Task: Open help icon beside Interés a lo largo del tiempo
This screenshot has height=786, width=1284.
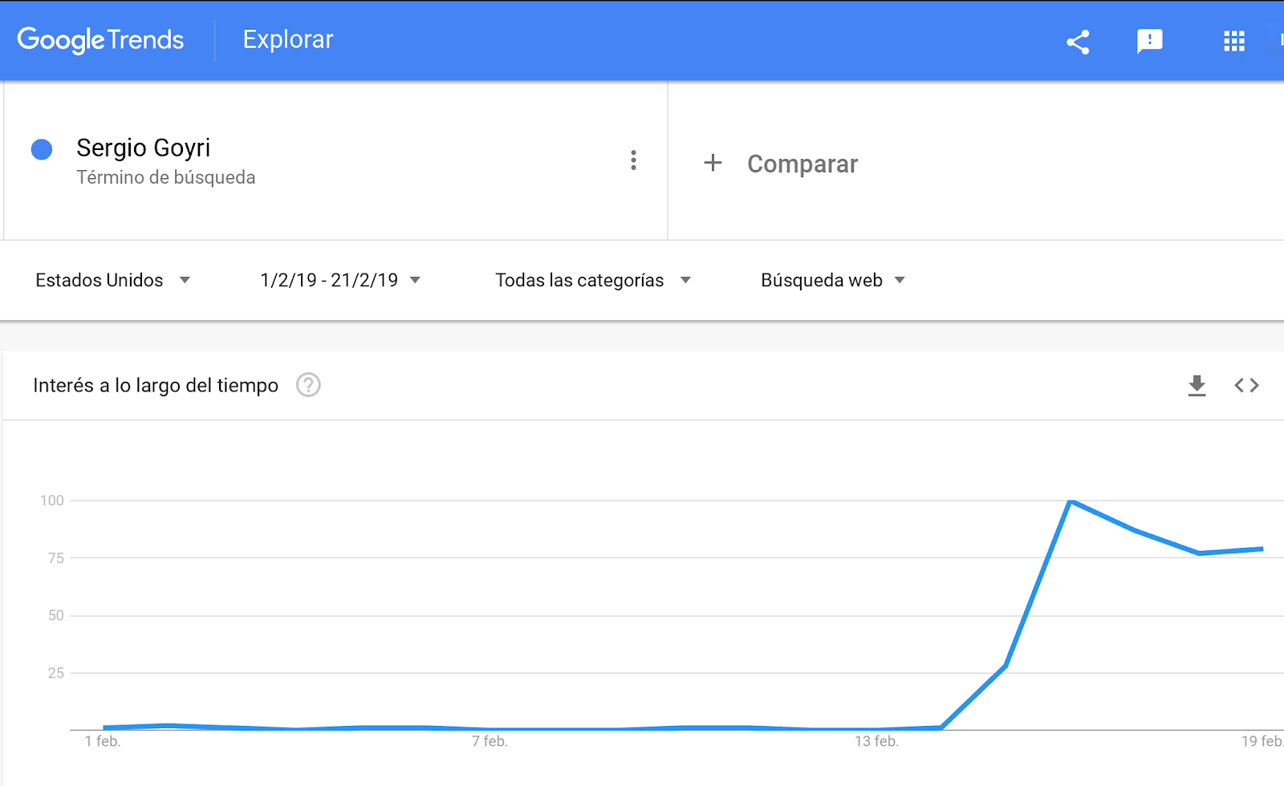Action: (308, 385)
